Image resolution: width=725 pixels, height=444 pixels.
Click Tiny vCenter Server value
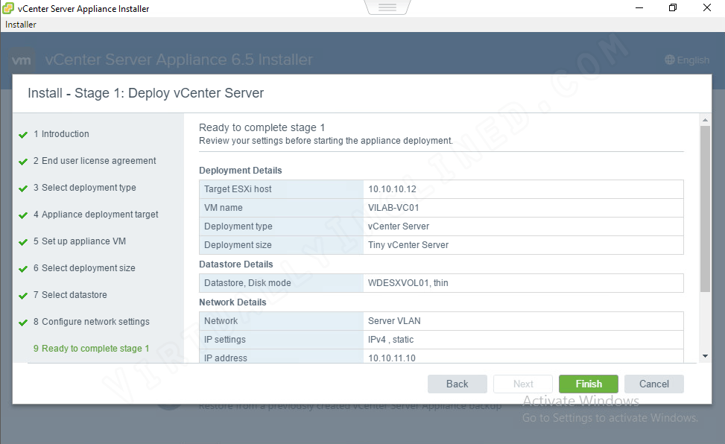click(x=408, y=245)
